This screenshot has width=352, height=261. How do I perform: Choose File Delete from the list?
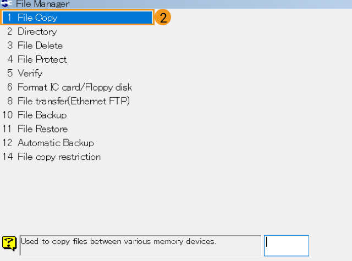click(x=40, y=46)
